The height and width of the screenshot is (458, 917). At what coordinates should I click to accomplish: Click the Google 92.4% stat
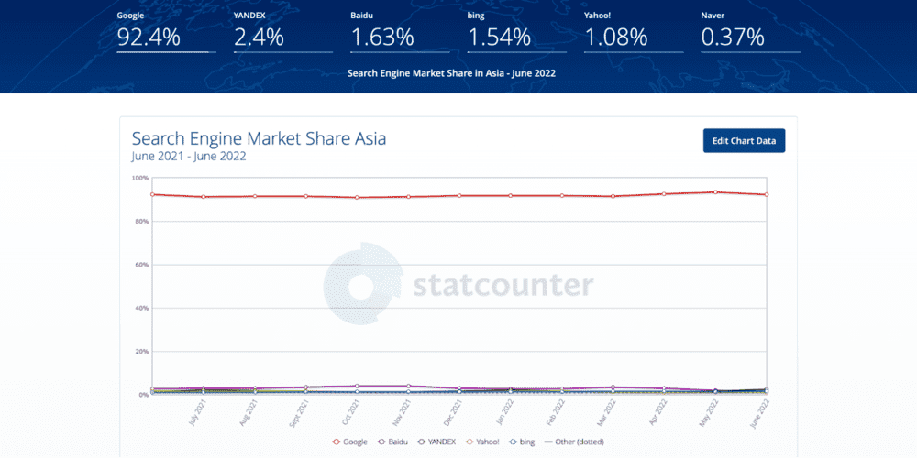[x=149, y=37]
